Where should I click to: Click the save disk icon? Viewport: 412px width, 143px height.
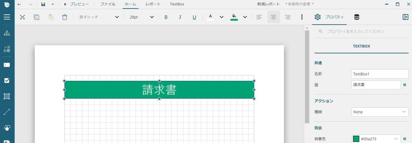pyautogui.click(x=43, y=4)
